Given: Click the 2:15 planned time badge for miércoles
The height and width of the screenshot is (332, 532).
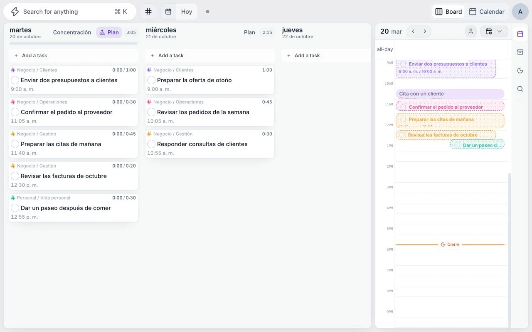Looking at the screenshot, I should point(267,32).
